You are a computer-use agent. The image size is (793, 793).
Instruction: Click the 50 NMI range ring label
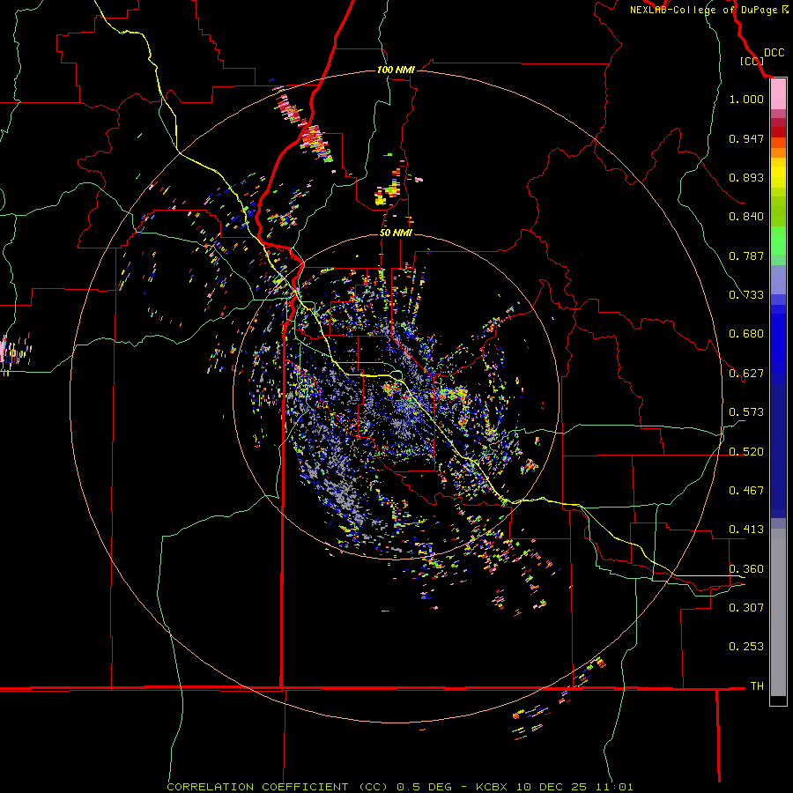(x=396, y=233)
